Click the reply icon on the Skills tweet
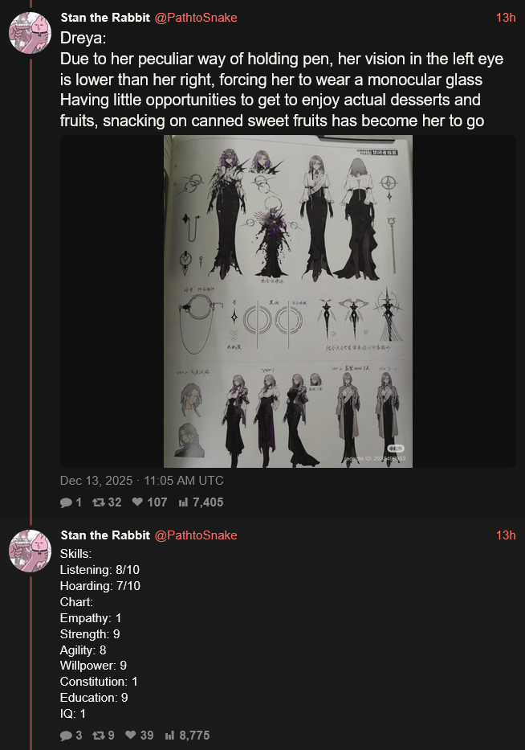The image size is (525, 750). [x=66, y=736]
